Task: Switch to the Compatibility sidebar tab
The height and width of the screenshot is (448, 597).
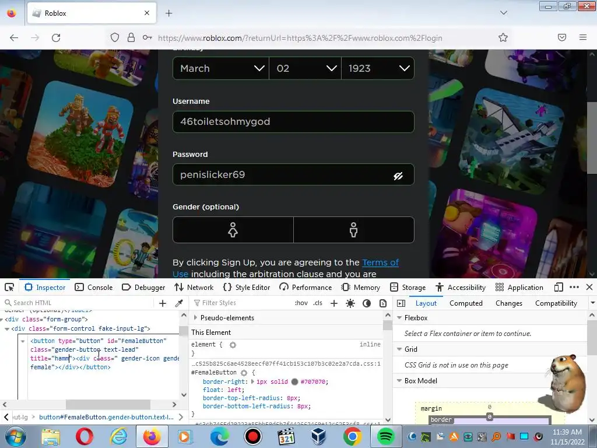Action: click(556, 303)
